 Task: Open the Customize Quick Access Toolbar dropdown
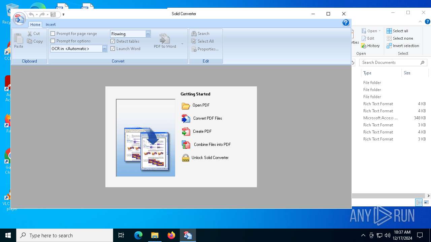[x=63, y=14]
